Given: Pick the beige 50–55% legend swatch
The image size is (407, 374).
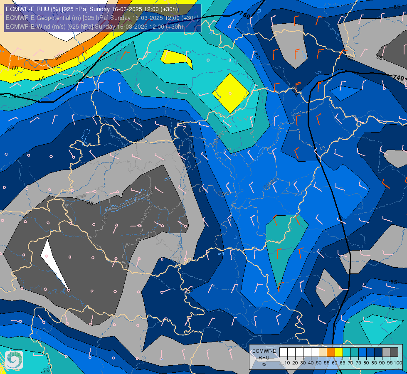Looking at the screenshot, I should [323, 352].
